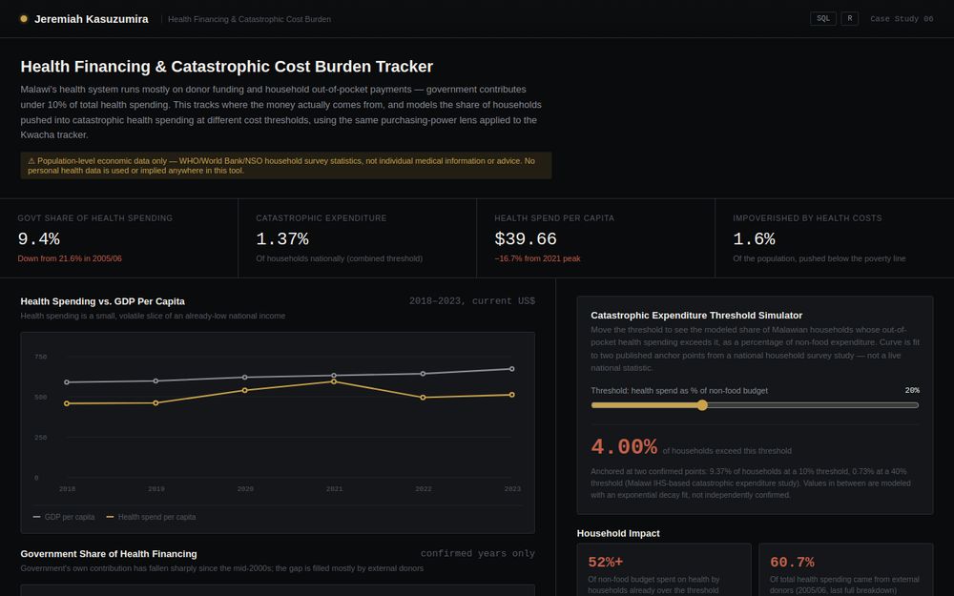Click the Health Spend Per Capita $39.66 value

click(526, 239)
